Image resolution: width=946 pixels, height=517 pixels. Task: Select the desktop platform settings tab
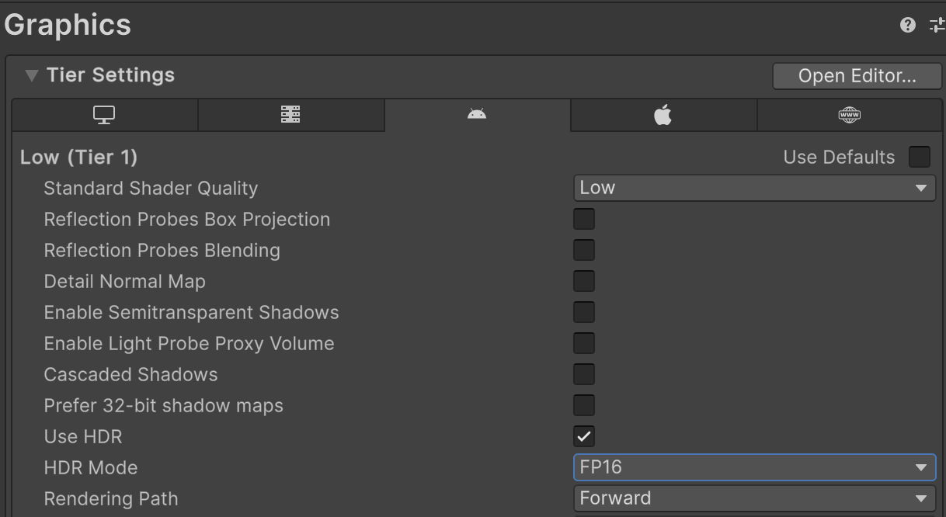(104, 114)
